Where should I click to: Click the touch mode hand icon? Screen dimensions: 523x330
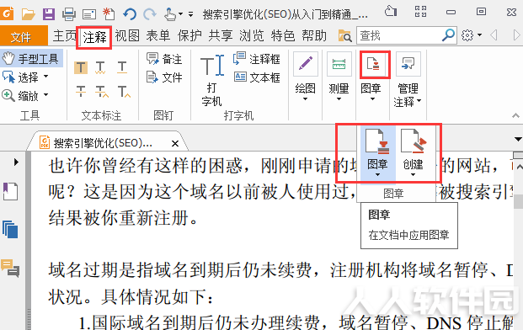[x=170, y=14]
